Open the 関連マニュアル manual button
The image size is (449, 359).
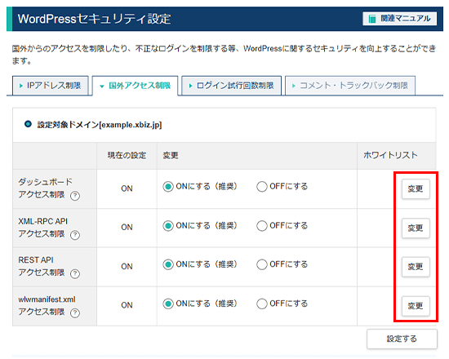(399, 19)
